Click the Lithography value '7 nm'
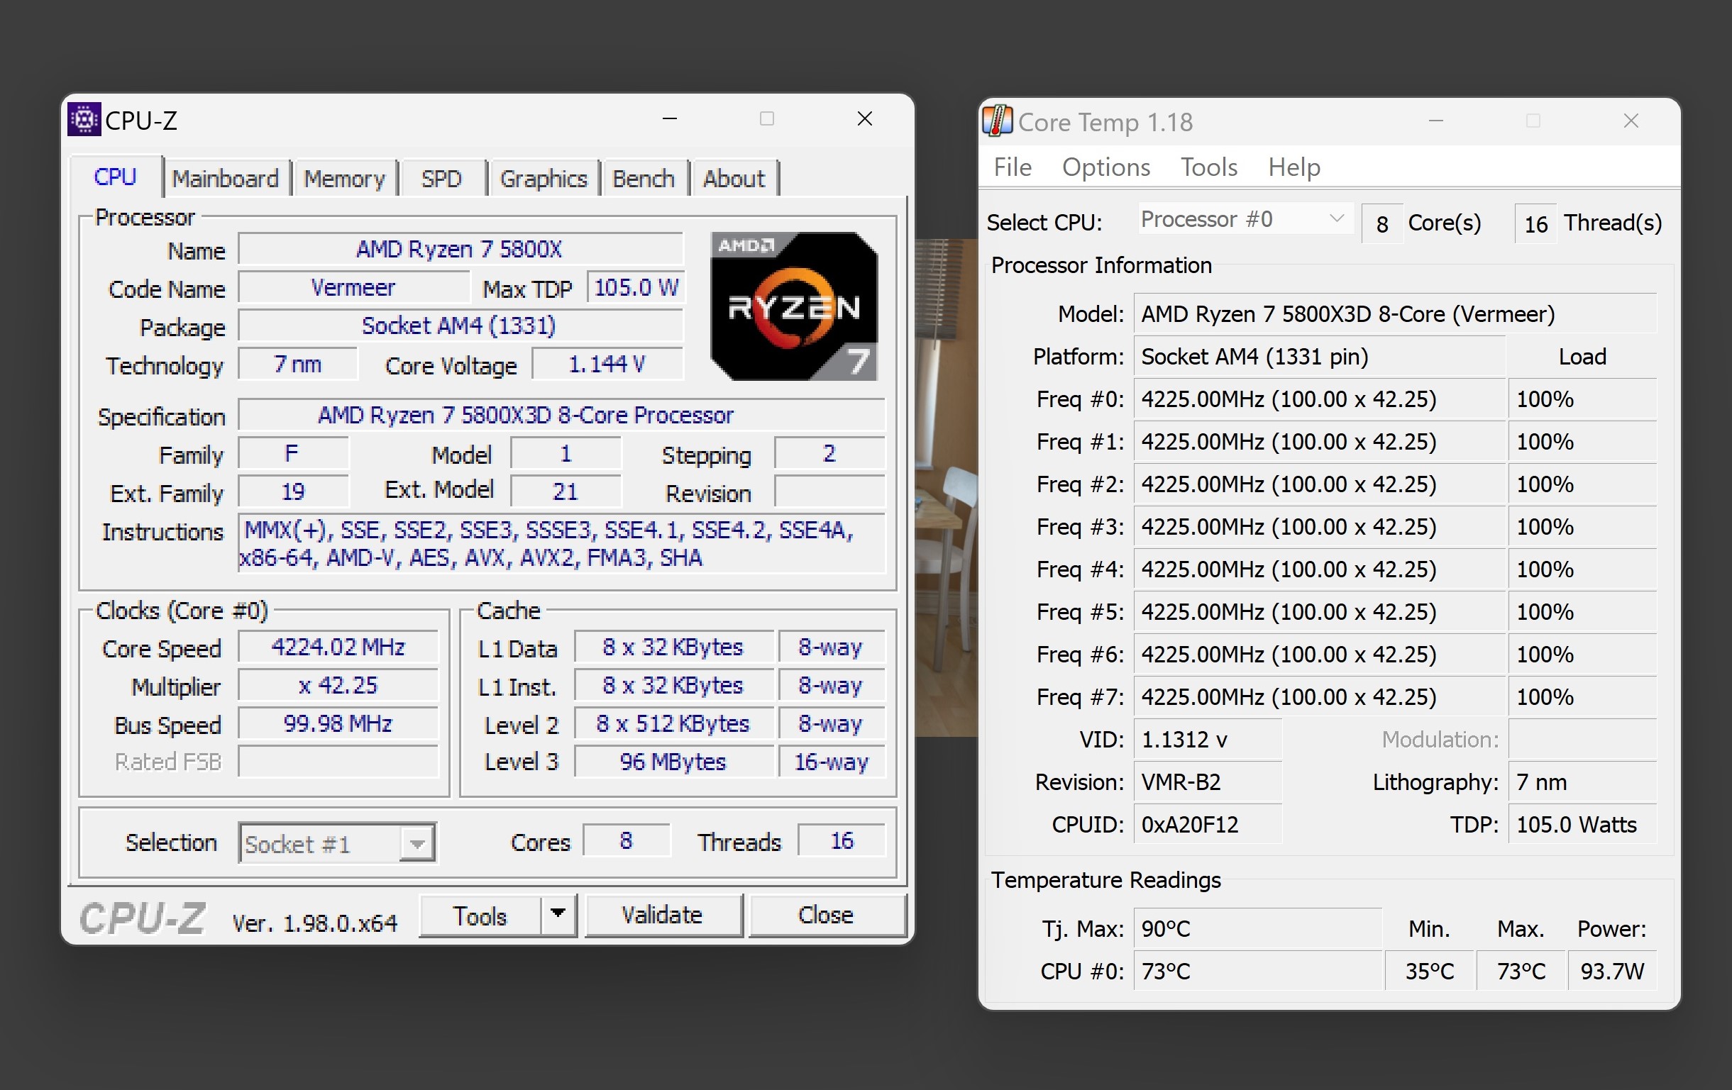The height and width of the screenshot is (1090, 1732). (x=1582, y=782)
